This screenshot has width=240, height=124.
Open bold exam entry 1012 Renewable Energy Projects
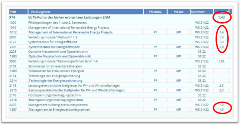pyautogui.click(x=71, y=32)
